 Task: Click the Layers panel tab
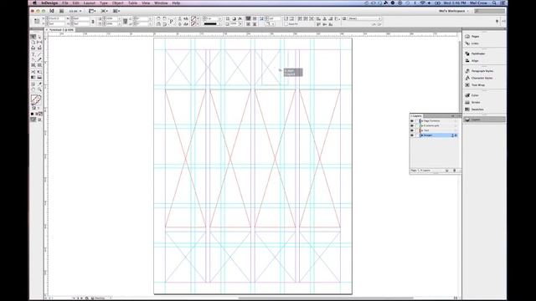pos(416,116)
